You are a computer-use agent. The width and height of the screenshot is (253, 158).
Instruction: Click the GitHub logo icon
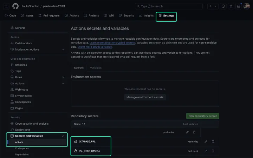[15, 6]
